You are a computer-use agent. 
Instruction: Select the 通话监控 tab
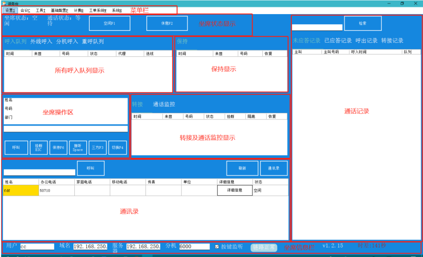pos(164,104)
